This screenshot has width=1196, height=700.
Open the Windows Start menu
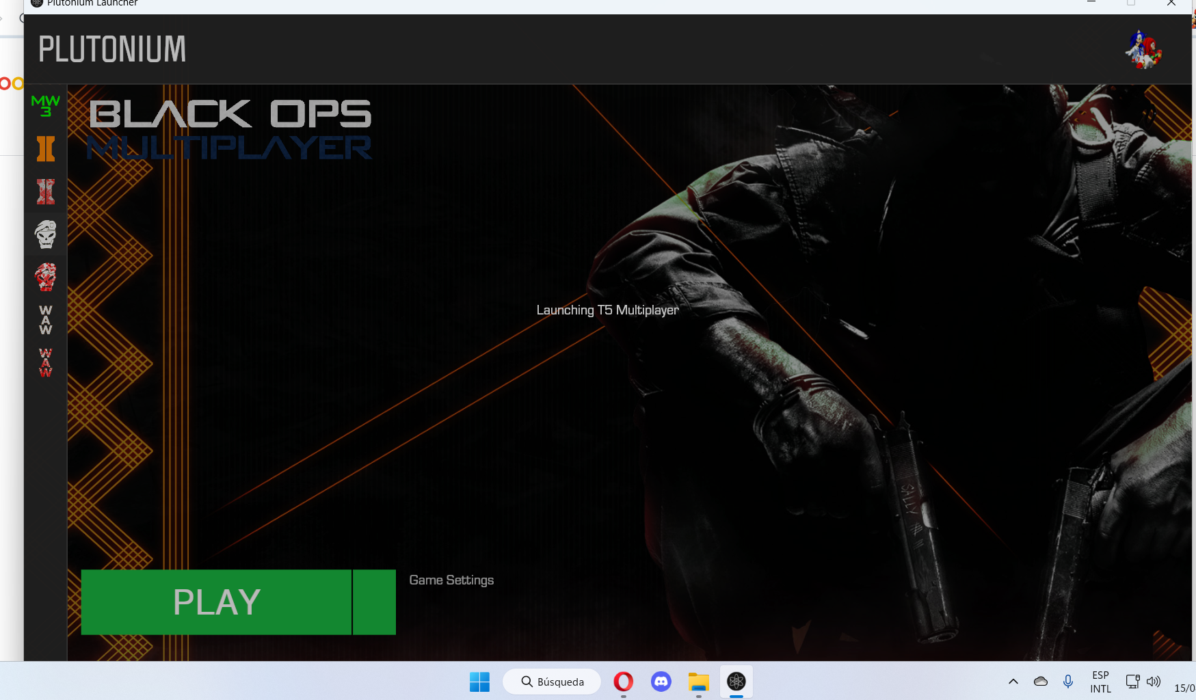point(479,682)
